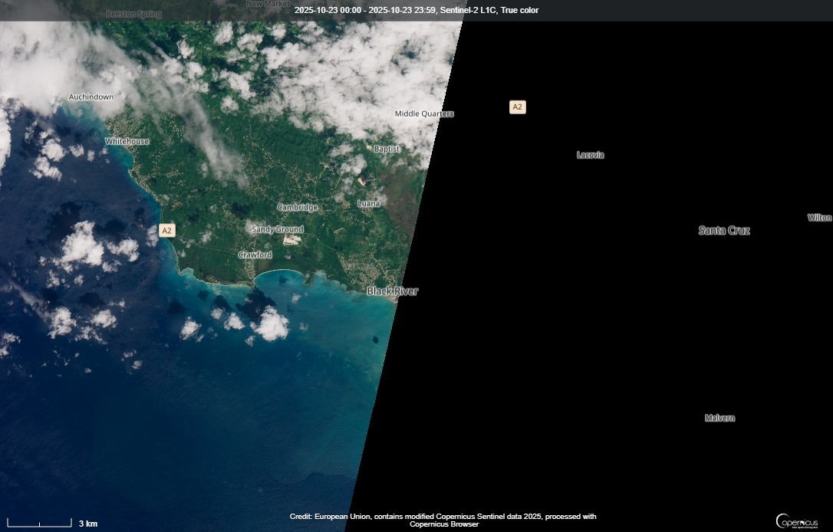Click the Beeston Spring label

133,13
